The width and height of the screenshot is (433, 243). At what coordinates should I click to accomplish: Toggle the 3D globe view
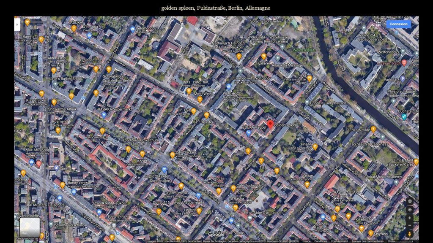pos(409,201)
